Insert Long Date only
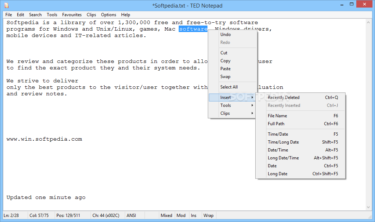Image resolution: width=375 pixels, height=222 pixels. 300,174
